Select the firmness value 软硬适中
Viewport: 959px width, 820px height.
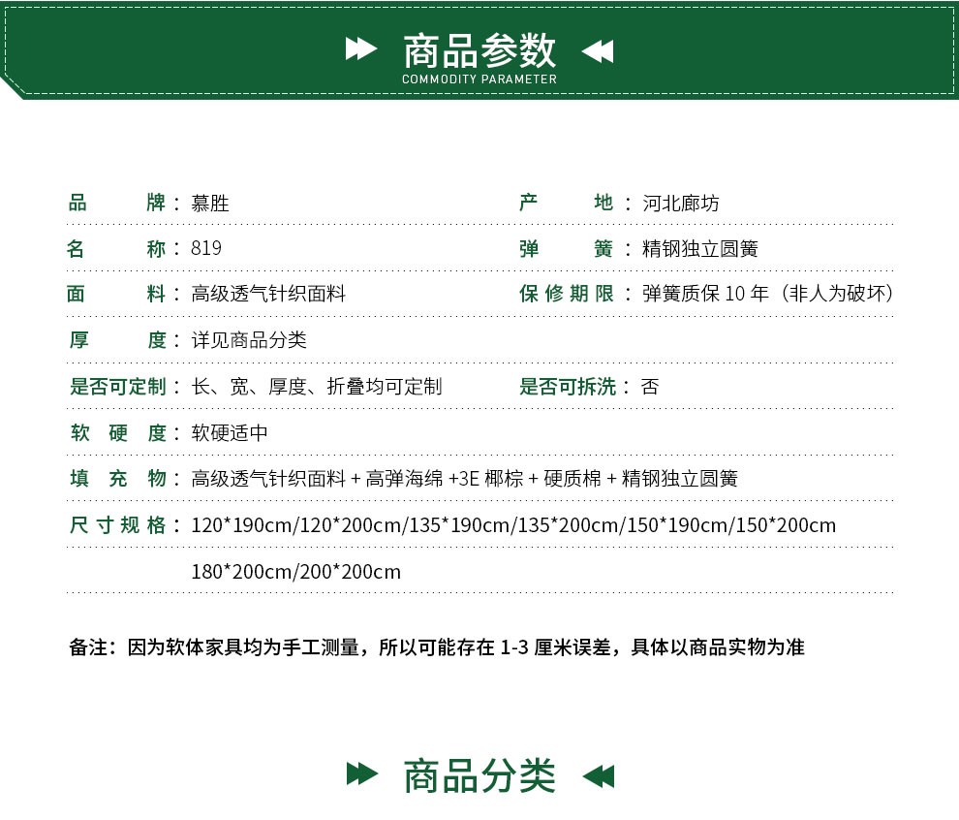230,433
